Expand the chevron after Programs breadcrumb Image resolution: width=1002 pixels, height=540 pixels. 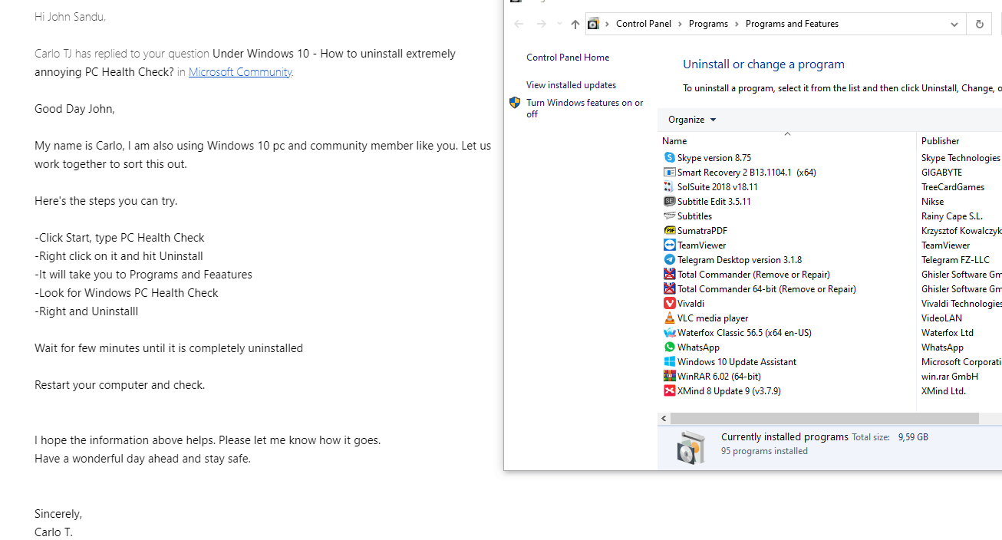click(x=737, y=24)
